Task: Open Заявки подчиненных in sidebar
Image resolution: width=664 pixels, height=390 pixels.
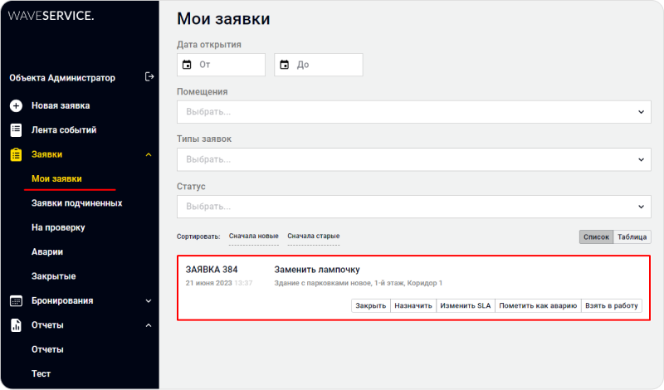Action: tap(76, 202)
